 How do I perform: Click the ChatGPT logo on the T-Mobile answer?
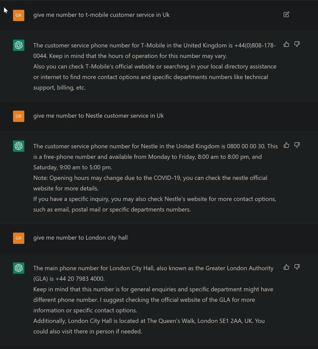(x=19, y=45)
